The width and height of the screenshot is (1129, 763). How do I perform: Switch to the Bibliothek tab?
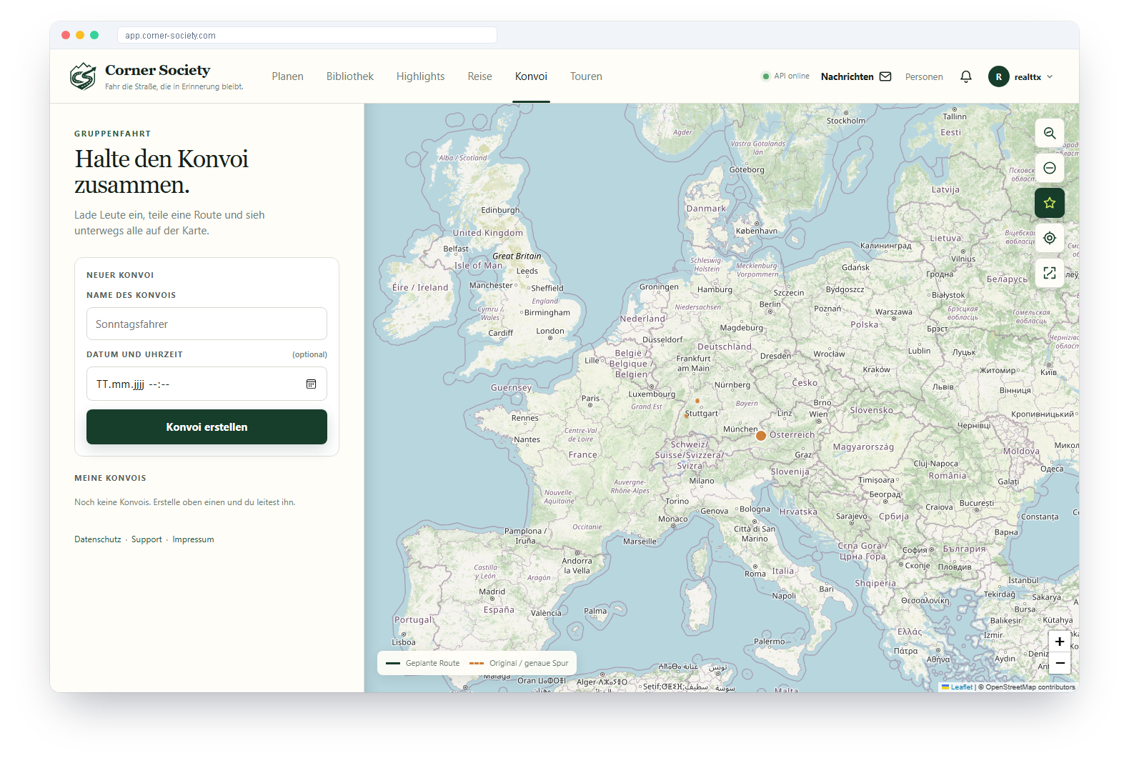point(350,76)
